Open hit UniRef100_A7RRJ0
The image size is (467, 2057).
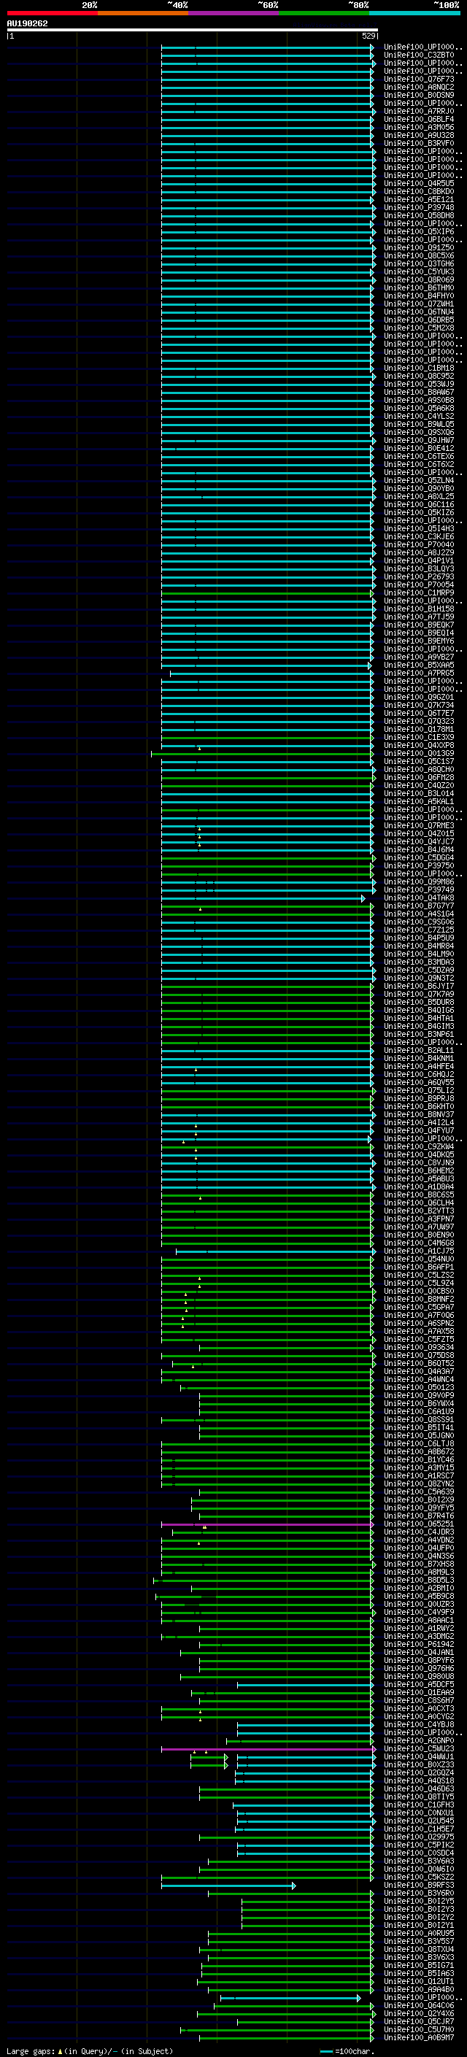(419, 111)
